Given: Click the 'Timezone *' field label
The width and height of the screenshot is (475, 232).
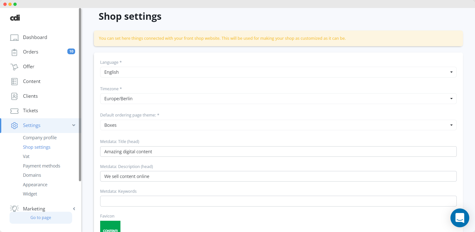Looking at the screenshot, I should (x=111, y=89).
